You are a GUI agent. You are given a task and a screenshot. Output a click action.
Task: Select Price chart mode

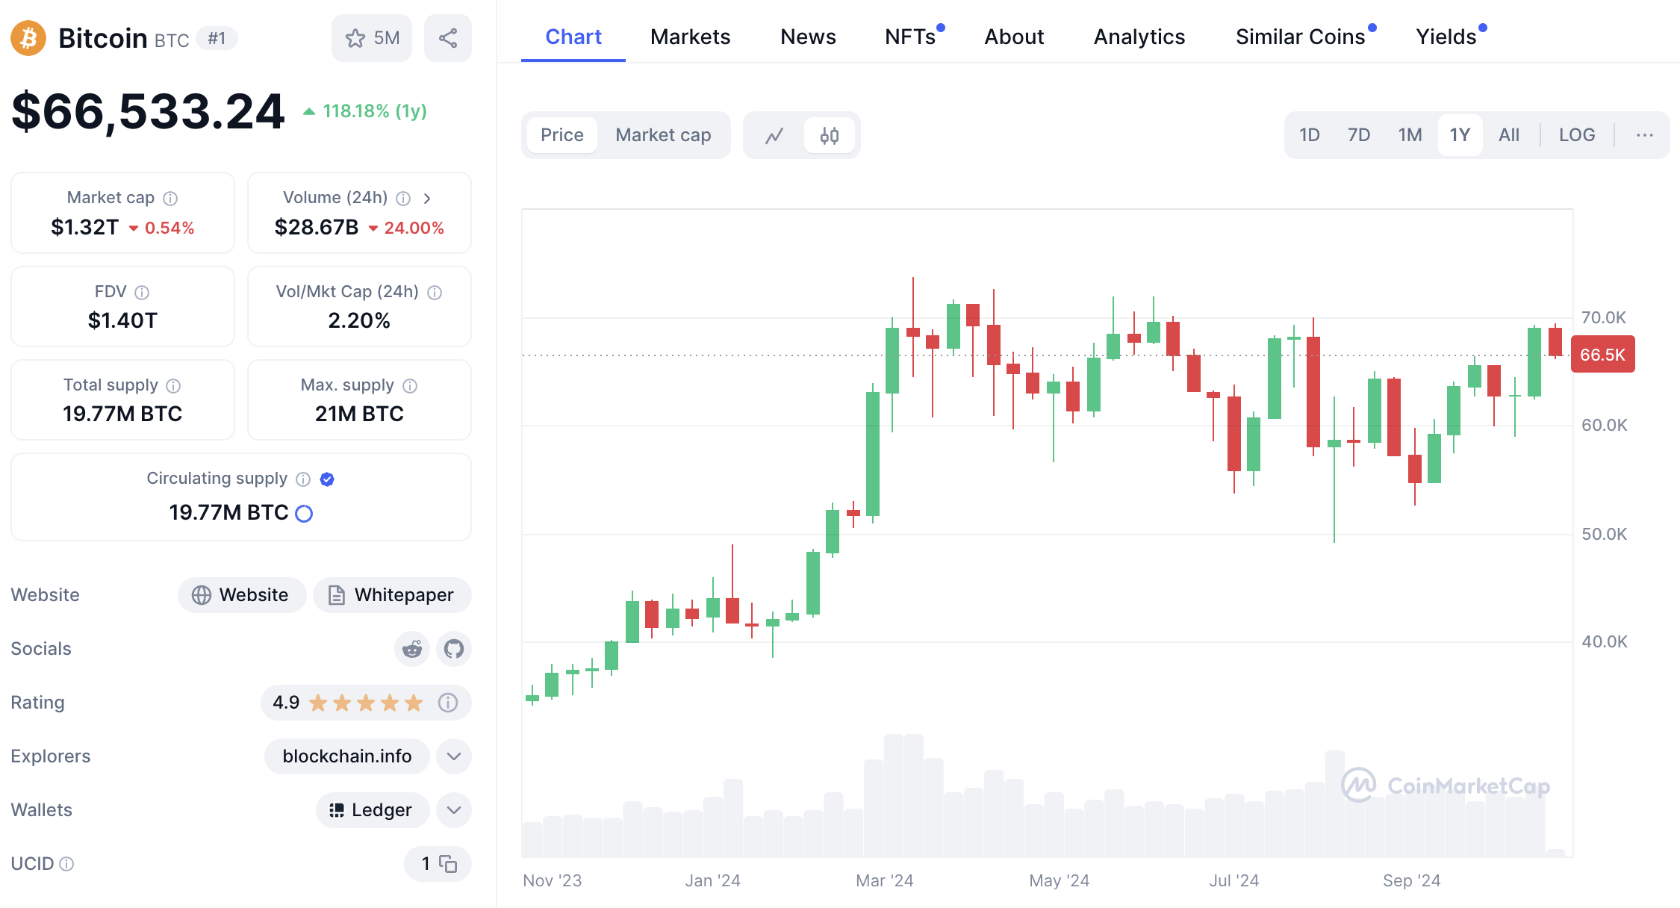click(x=562, y=135)
